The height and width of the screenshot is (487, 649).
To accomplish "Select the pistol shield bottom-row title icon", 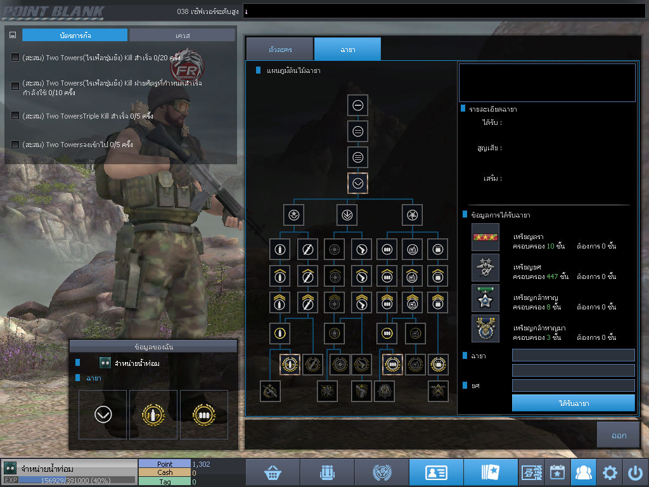I will [361, 391].
